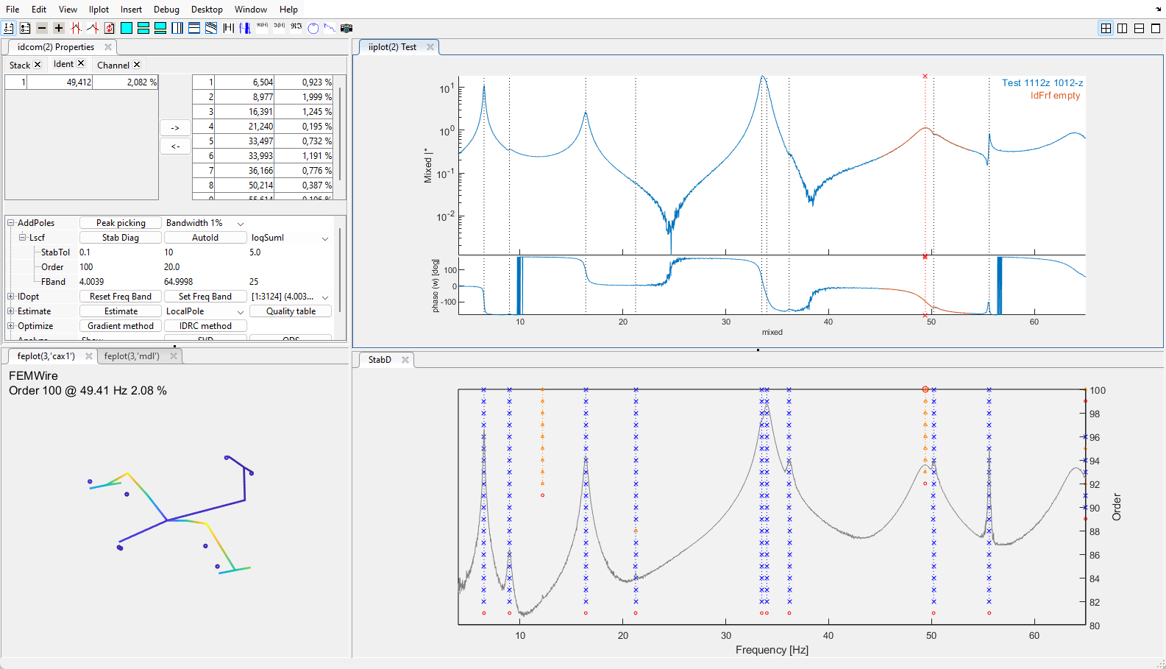Switch to the four-pane tiled layout
The height and width of the screenshot is (669, 1166).
coord(1106,28)
